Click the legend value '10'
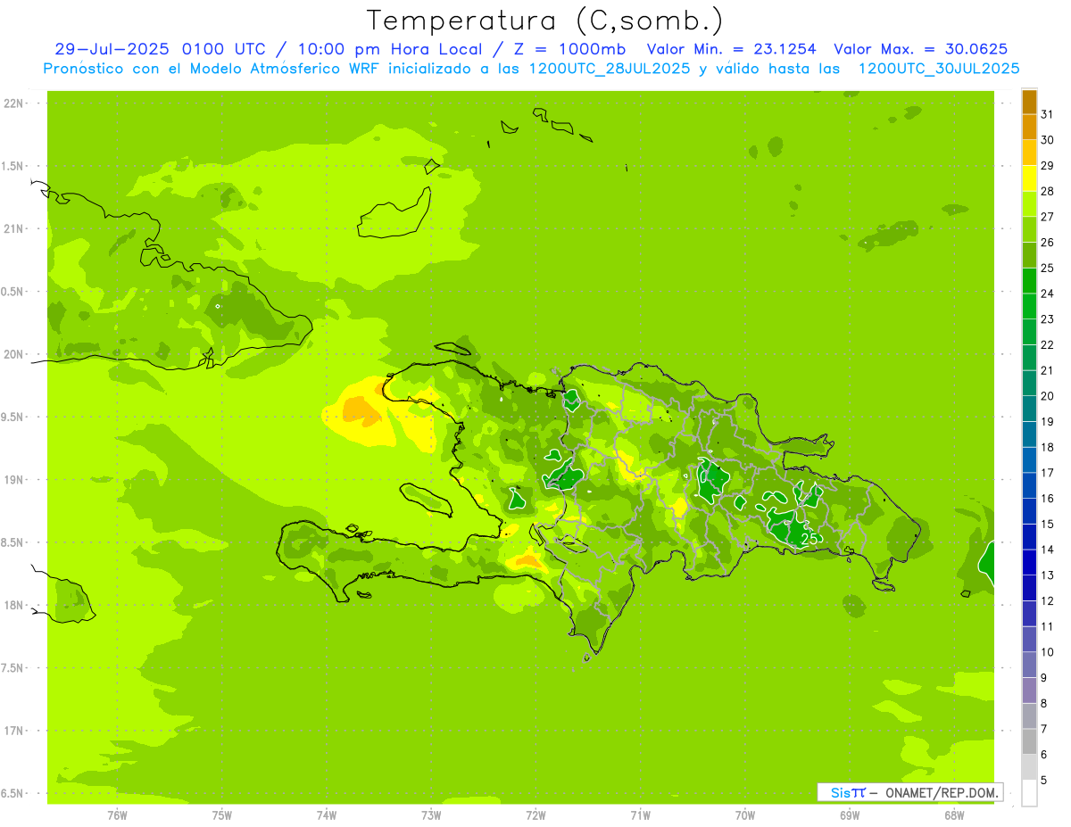 (x=1047, y=652)
